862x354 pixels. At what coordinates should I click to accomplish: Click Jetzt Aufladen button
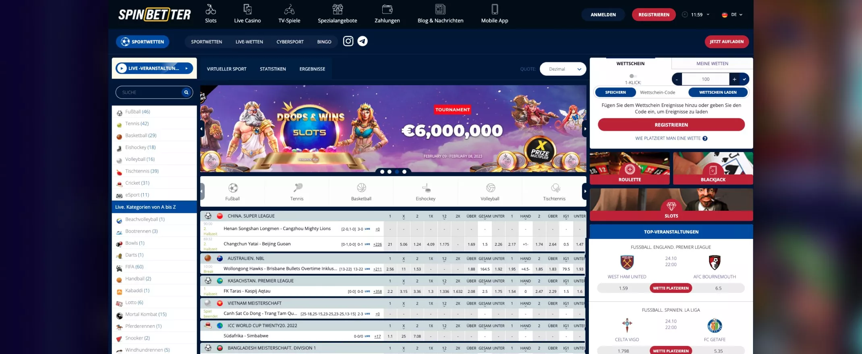click(727, 41)
